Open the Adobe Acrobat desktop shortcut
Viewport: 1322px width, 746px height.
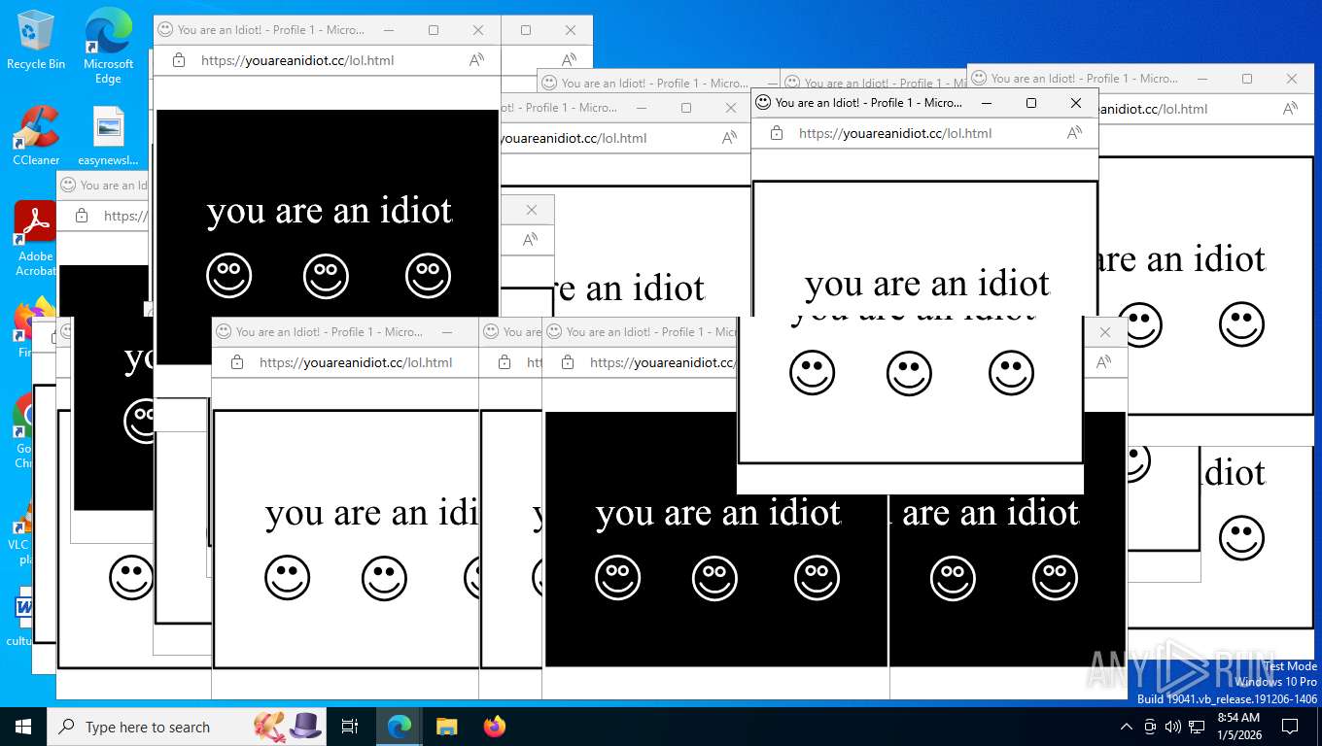36,238
